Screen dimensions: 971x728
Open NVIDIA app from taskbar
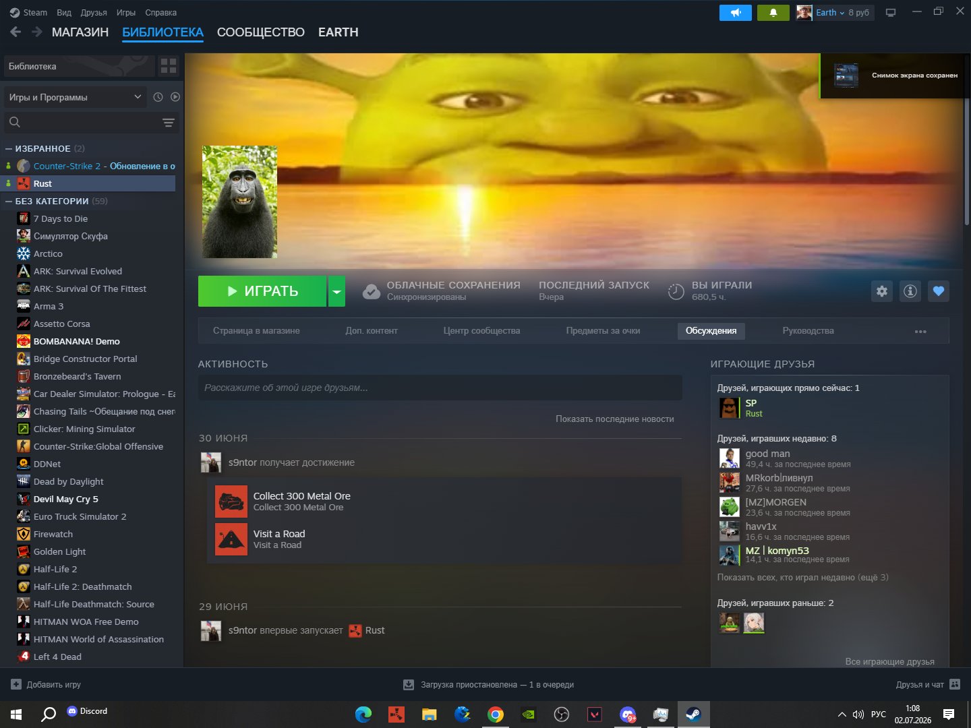529,715
